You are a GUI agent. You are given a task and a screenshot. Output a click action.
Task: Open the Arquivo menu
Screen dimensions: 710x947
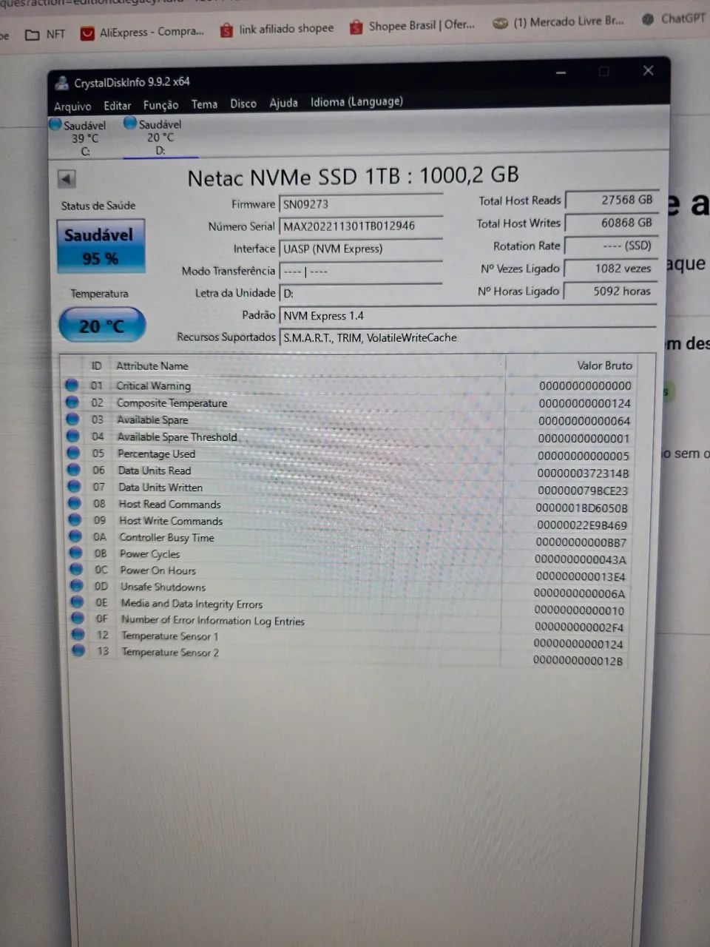(x=72, y=107)
